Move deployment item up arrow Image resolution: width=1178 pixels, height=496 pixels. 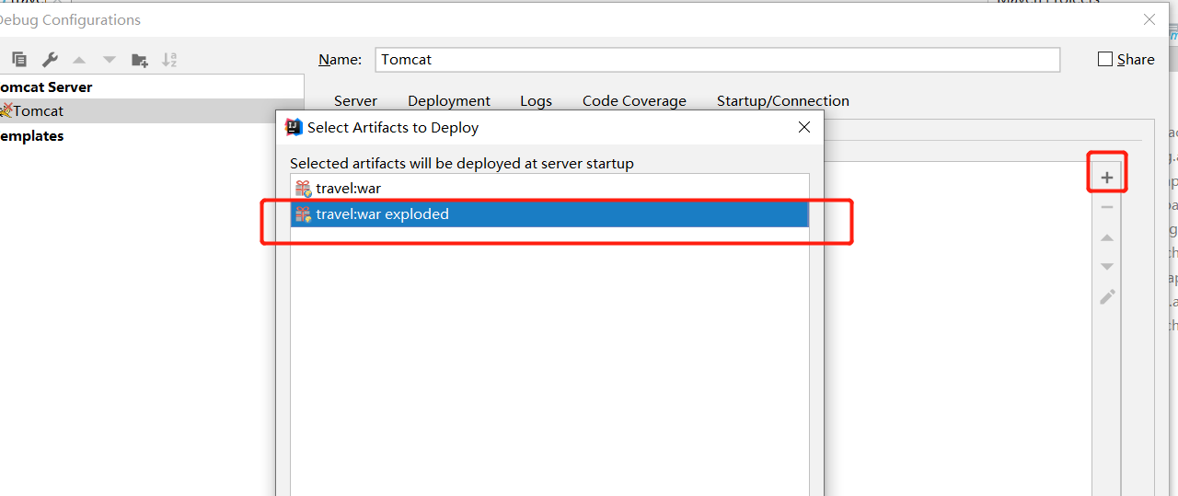pyautogui.click(x=1107, y=237)
